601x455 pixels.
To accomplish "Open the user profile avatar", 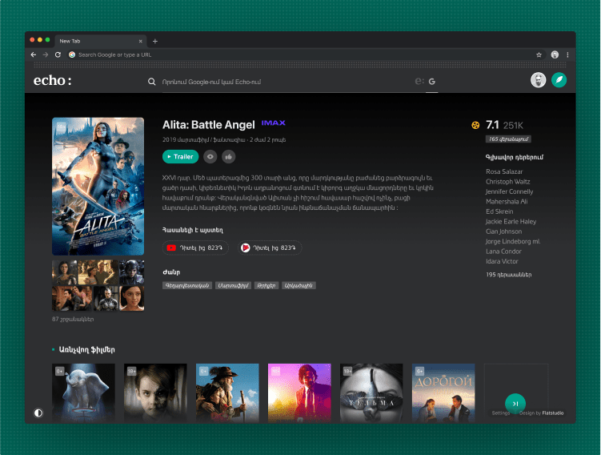I will point(539,80).
